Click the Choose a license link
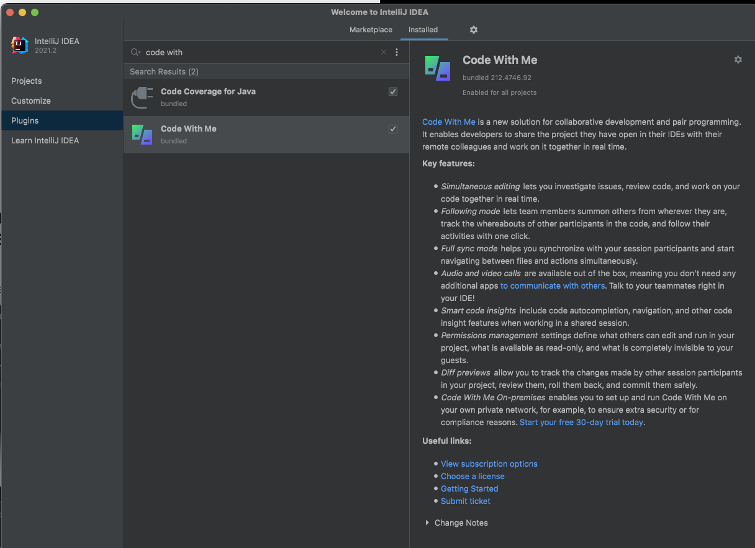 pyautogui.click(x=472, y=476)
